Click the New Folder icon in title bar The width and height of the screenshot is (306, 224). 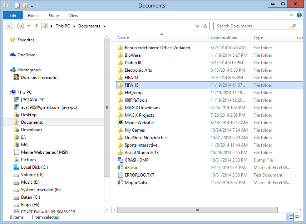pos(25,6)
